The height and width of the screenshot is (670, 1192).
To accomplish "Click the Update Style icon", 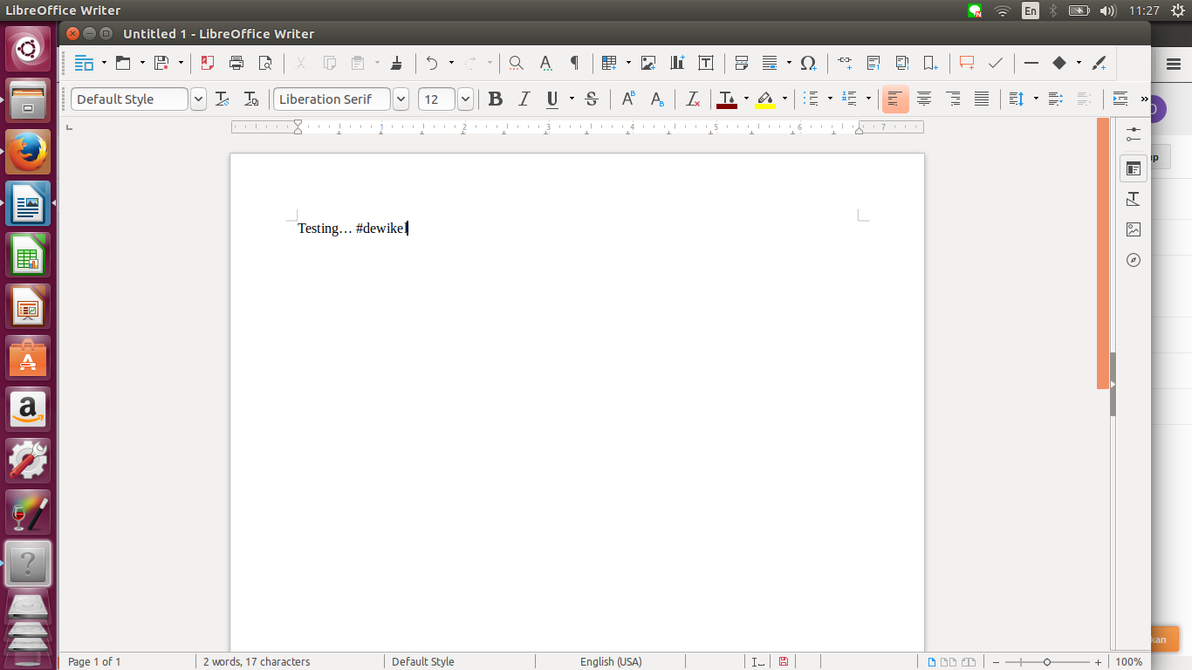I will tap(223, 99).
